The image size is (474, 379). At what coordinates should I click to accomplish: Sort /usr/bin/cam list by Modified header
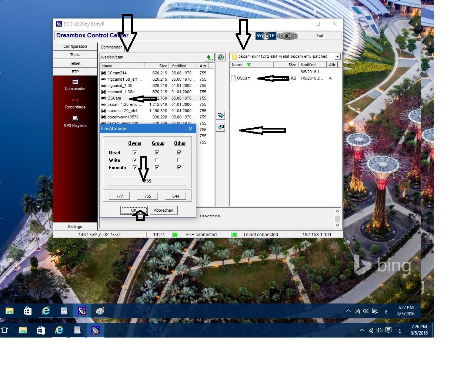(183, 66)
